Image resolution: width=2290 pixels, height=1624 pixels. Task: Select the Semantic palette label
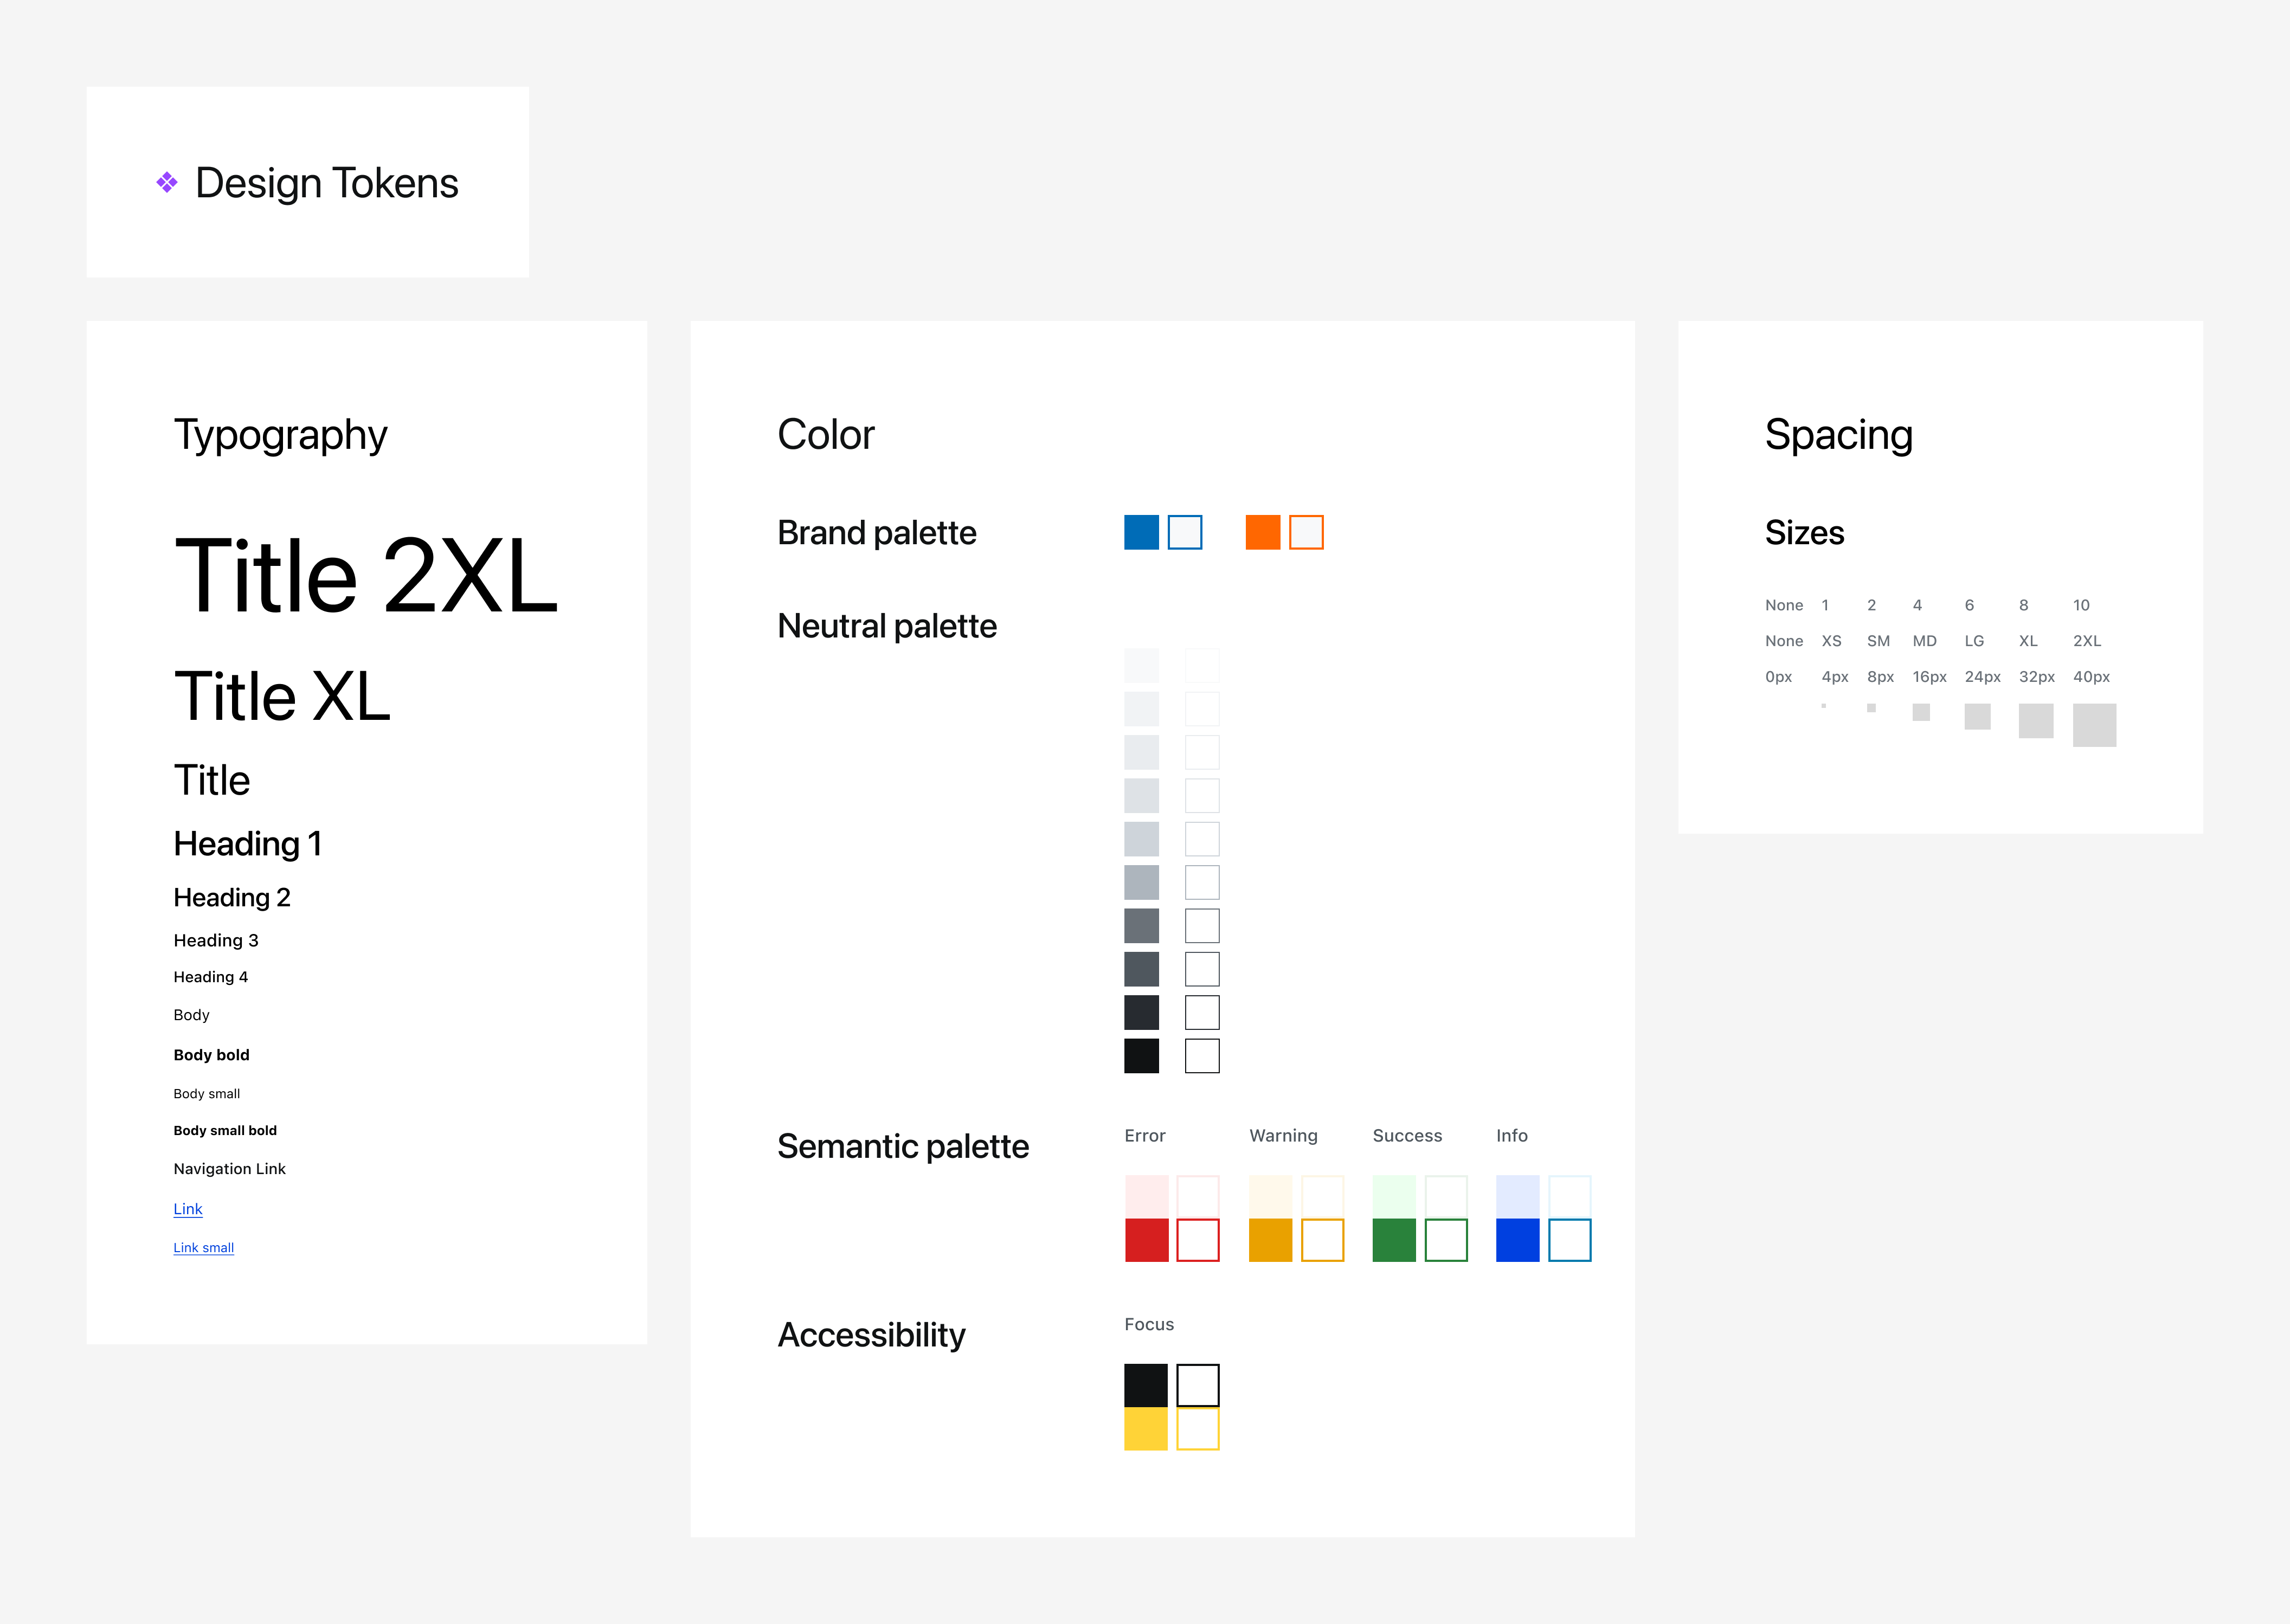tap(903, 1146)
